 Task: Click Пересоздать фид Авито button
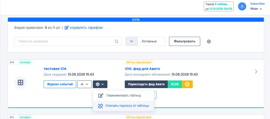tap(146, 84)
